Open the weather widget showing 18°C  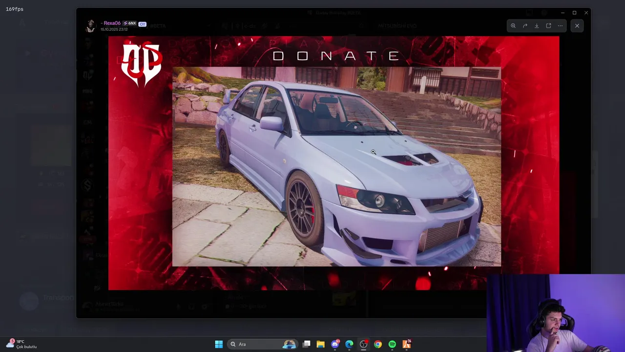tap(22, 344)
